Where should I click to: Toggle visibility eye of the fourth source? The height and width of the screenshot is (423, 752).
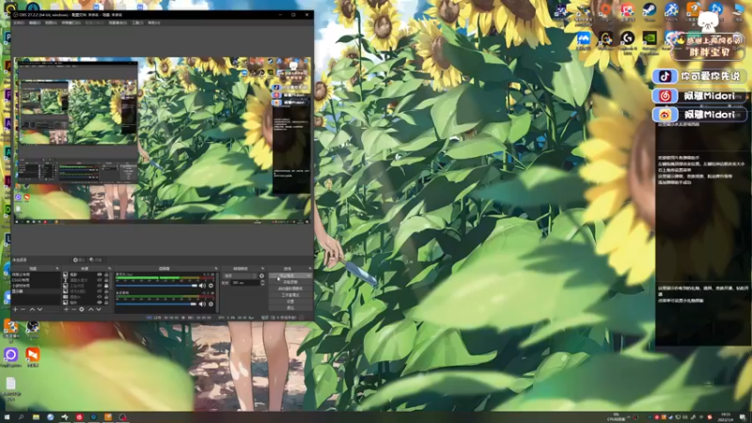(100, 291)
